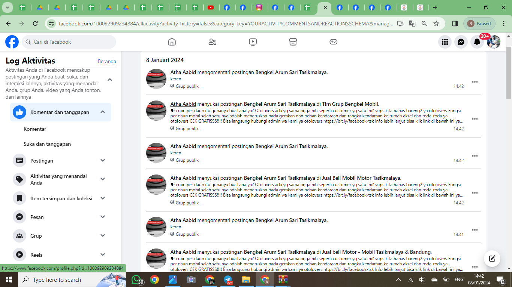This screenshot has width=512, height=287.
Task: Open the Marketplace storefront icon
Action: [293, 42]
